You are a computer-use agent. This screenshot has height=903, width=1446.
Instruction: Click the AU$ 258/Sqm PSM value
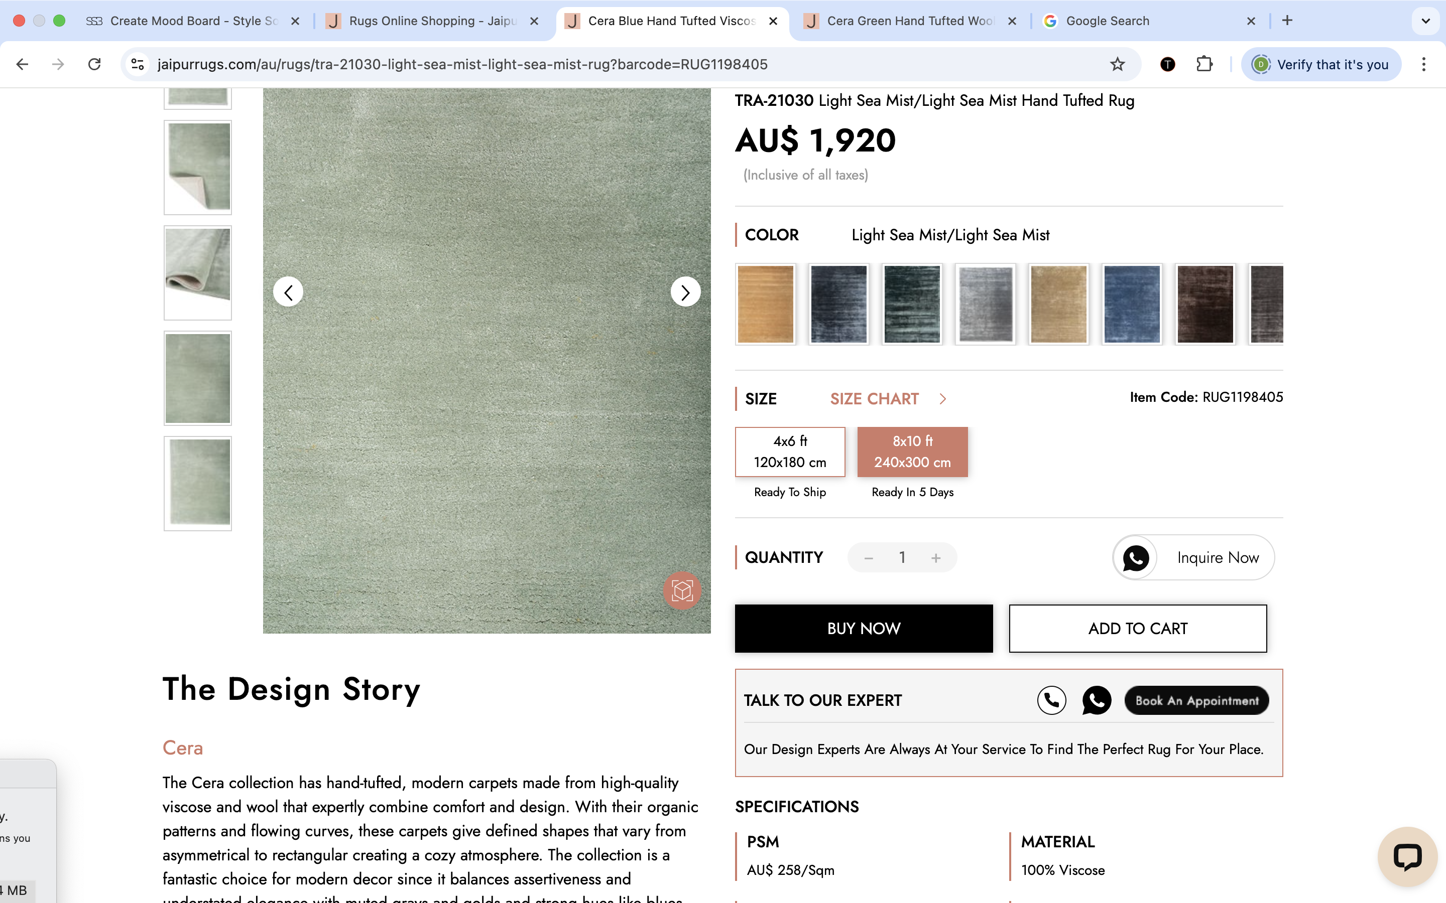pos(790,870)
